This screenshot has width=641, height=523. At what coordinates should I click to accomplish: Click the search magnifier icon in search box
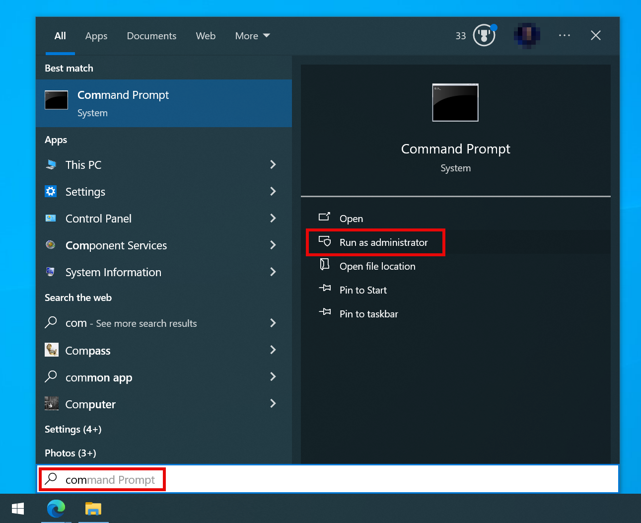pos(51,479)
